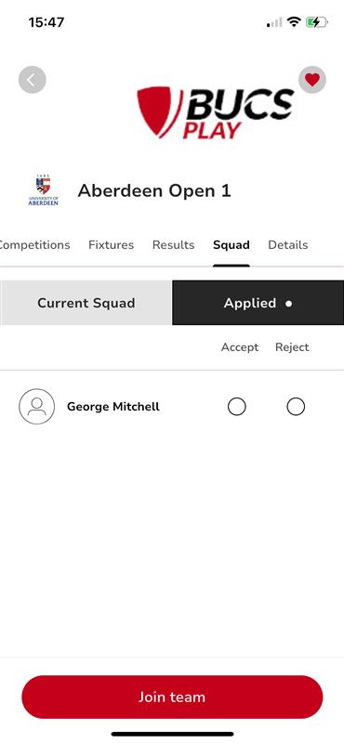The width and height of the screenshot is (344, 743).
Task: Switch to the Results tab
Action: 173,245
